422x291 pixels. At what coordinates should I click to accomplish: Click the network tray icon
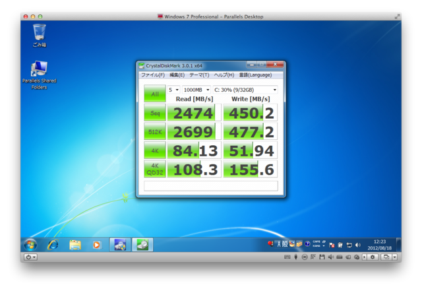(349, 245)
